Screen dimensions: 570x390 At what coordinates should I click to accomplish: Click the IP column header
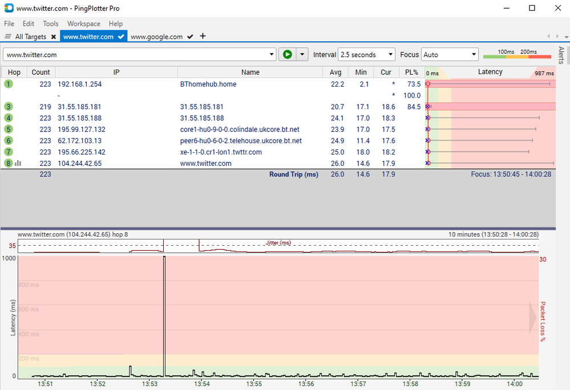point(116,72)
